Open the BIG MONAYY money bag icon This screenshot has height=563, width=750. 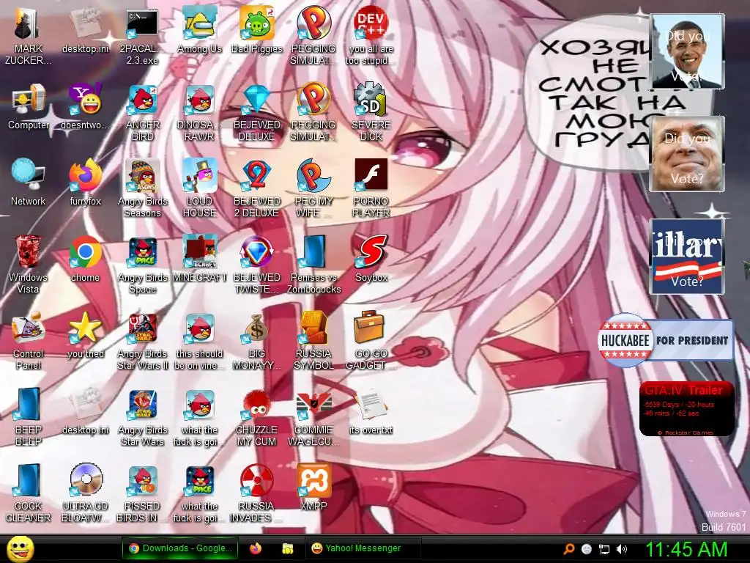pos(257,341)
